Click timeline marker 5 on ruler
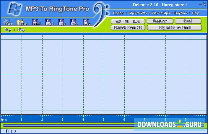The height and width of the screenshot is (134, 208). click(103, 120)
